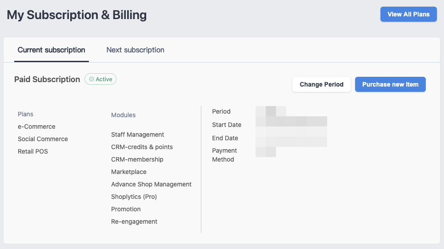The width and height of the screenshot is (444, 249).
Task: Open the Change Period option
Action: (321, 84)
